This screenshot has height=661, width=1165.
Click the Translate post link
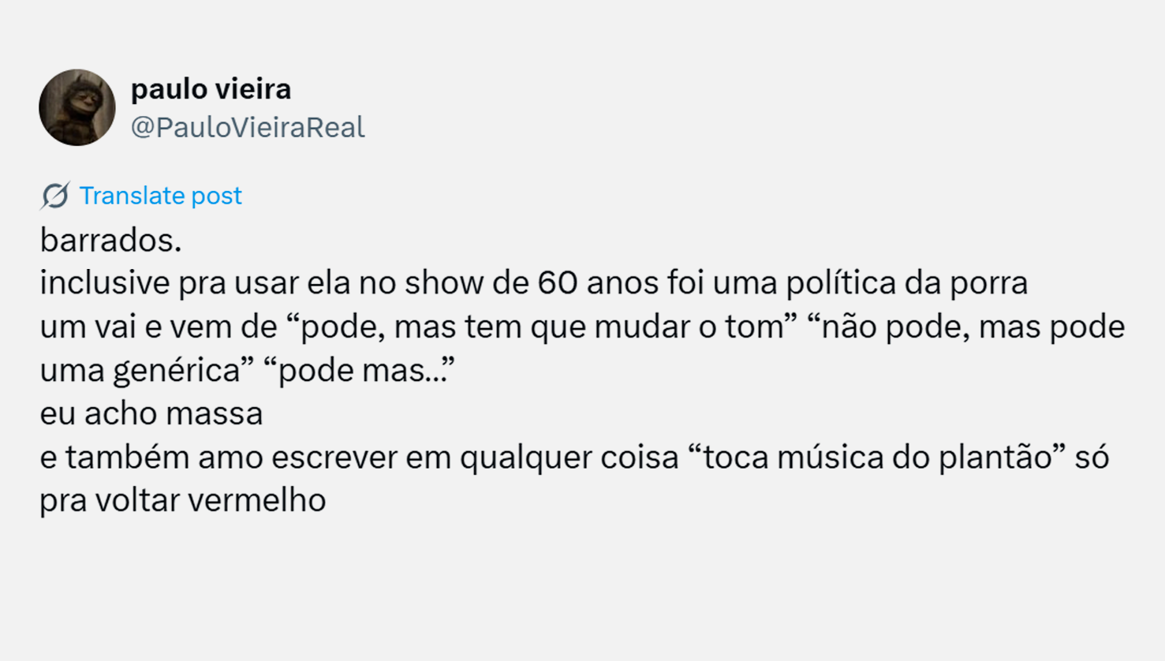(x=160, y=196)
